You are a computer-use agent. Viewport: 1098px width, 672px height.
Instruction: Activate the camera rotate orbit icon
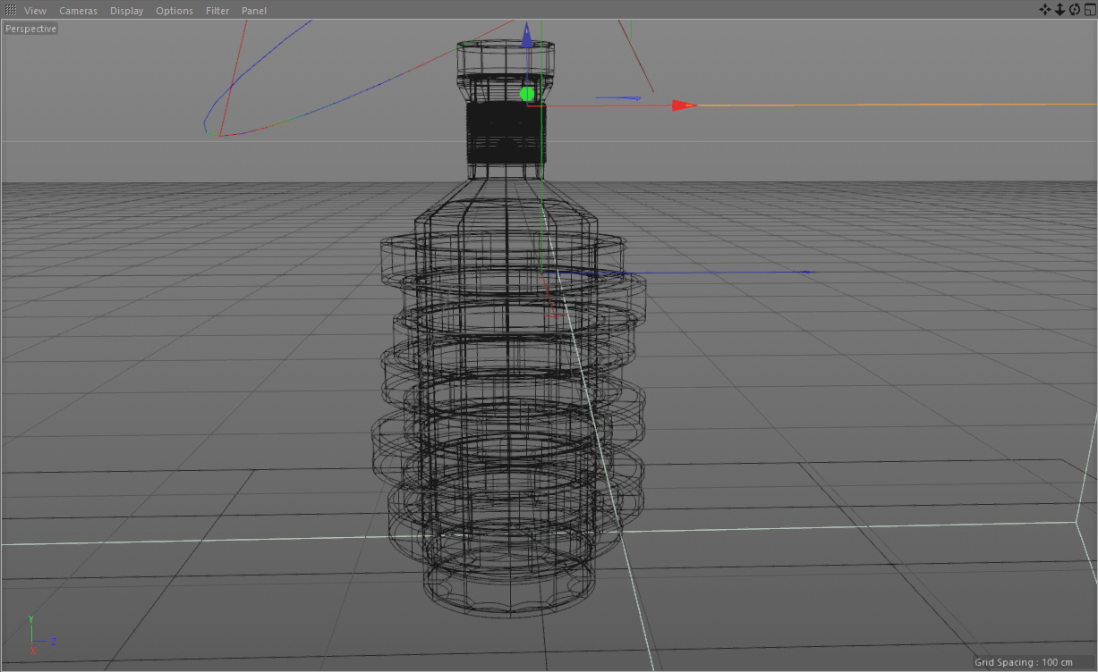tap(1074, 9)
